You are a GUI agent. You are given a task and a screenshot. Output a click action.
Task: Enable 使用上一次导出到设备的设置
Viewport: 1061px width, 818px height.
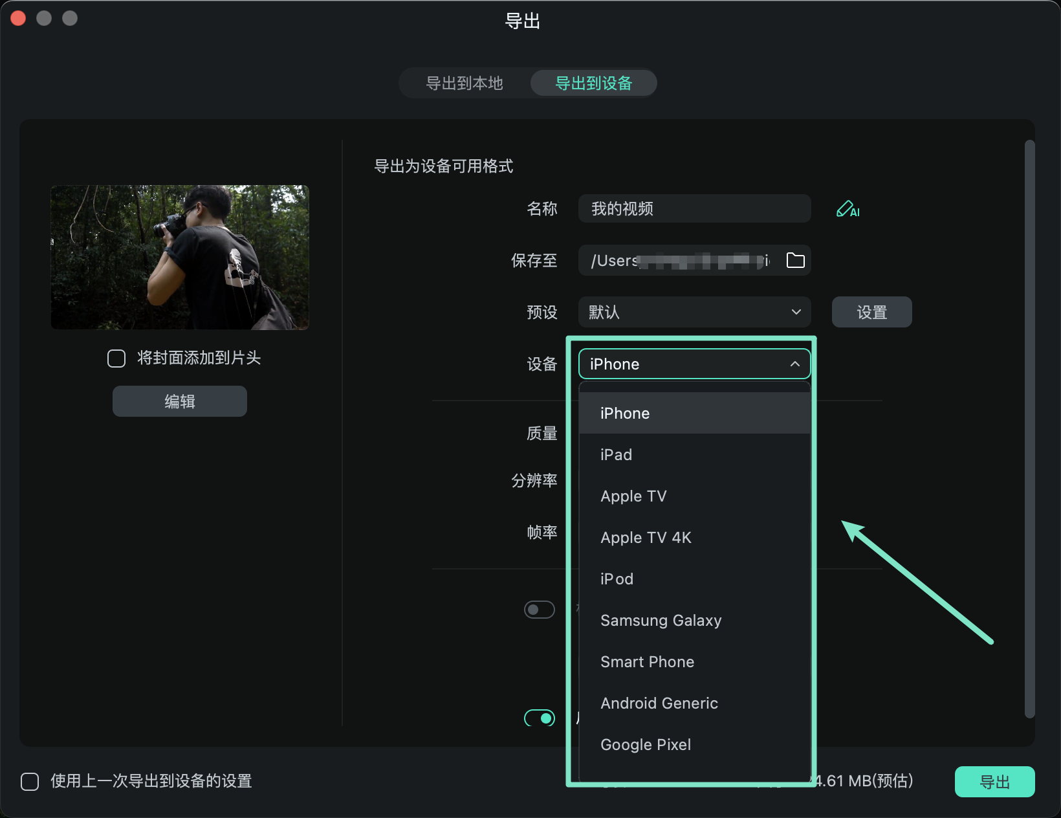click(30, 782)
